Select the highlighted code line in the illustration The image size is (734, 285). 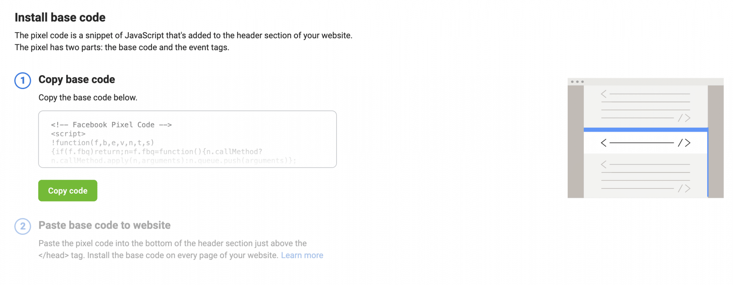645,142
